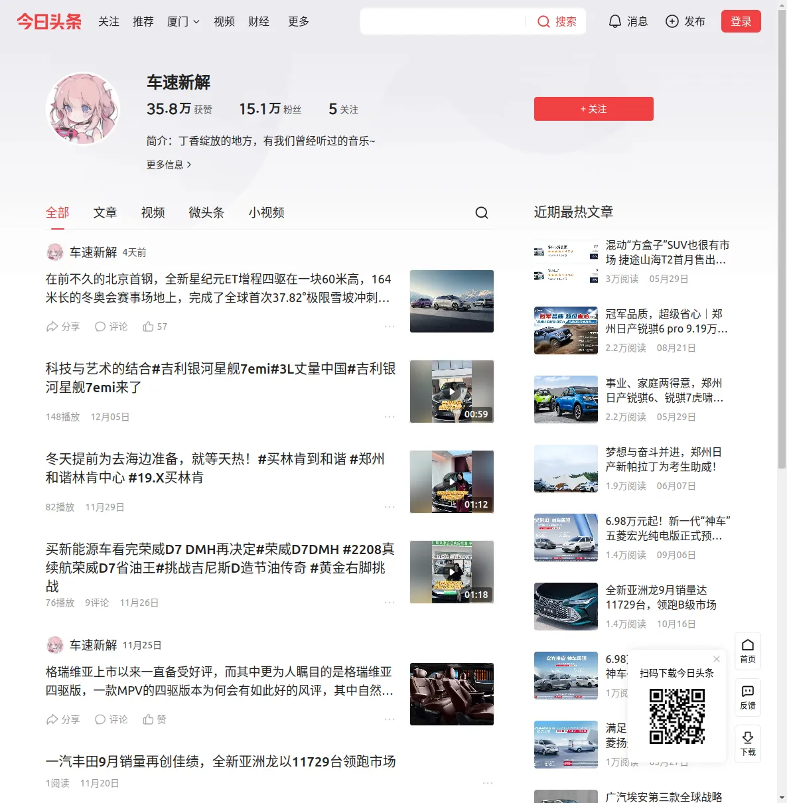Close the 扫码下载今日头条 QR popup
Image resolution: width=787 pixels, height=803 pixels.
pyautogui.click(x=717, y=659)
